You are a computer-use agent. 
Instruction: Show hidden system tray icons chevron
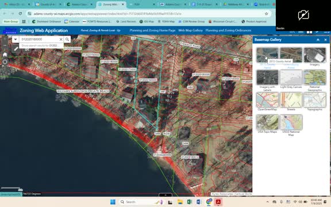point(267,202)
